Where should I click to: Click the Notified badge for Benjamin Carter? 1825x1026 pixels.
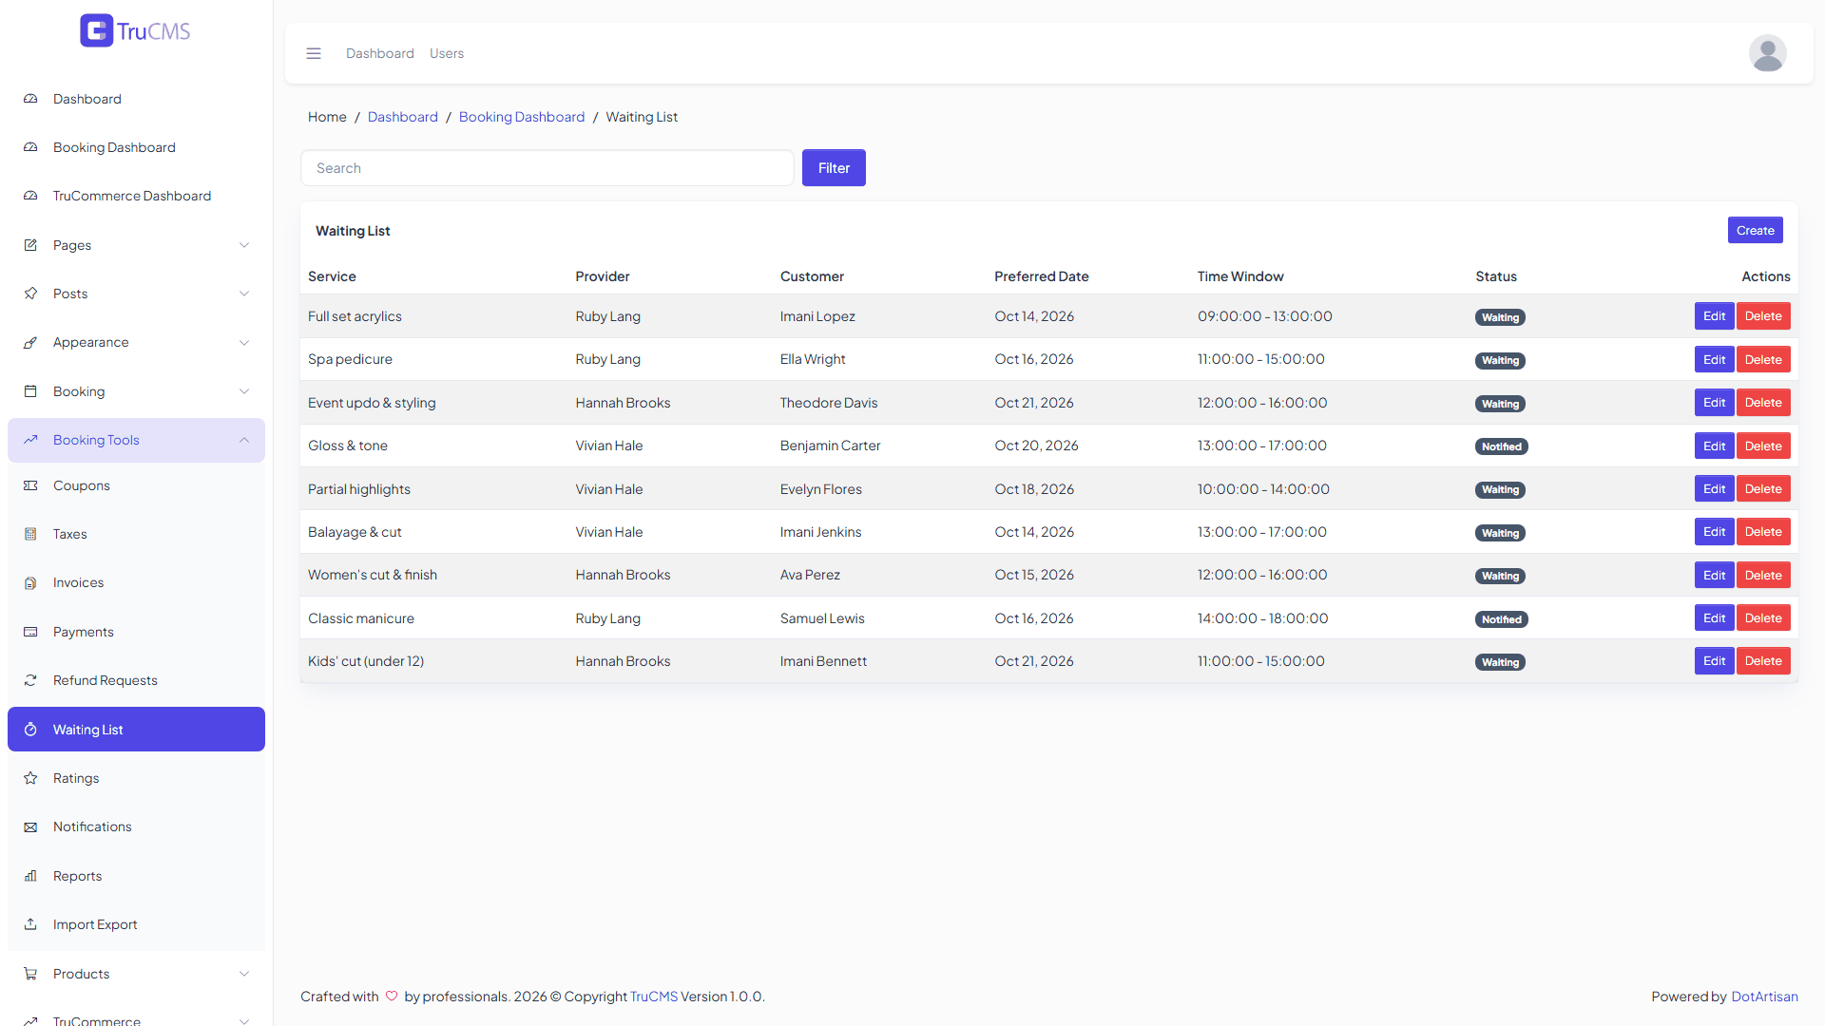[1501, 446]
